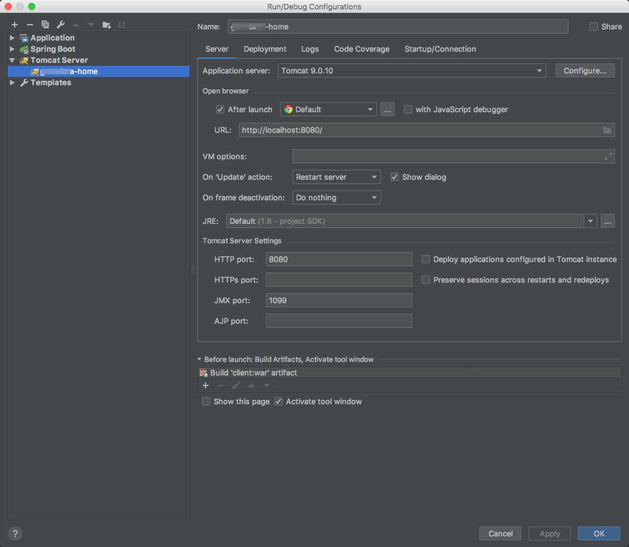This screenshot has height=547, width=629.
Task: Click the HTTP port field
Action: point(338,259)
